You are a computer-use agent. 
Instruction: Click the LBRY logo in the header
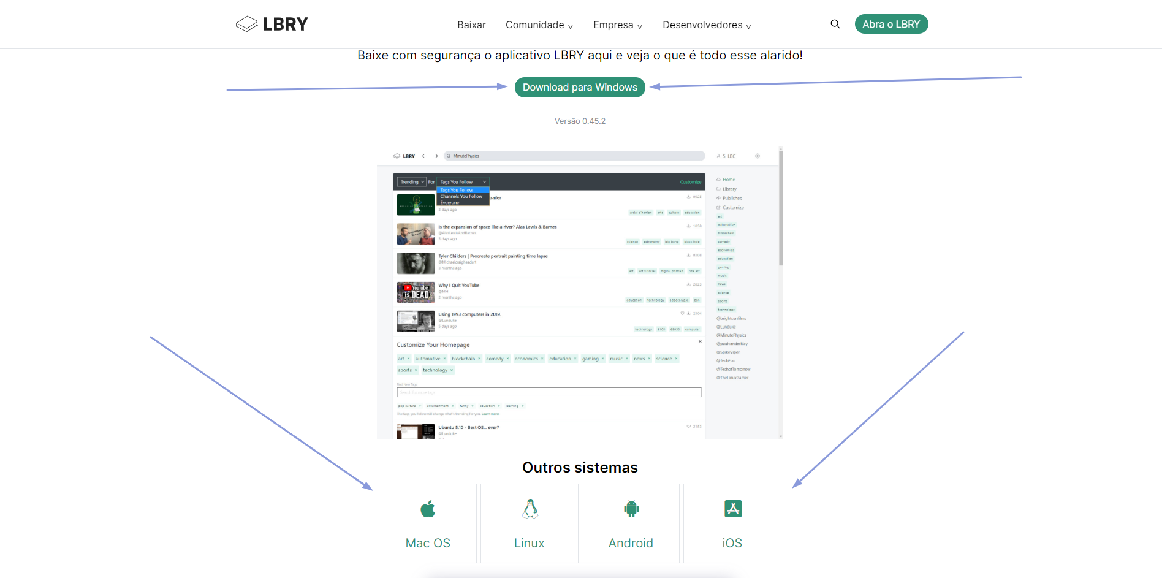272,24
